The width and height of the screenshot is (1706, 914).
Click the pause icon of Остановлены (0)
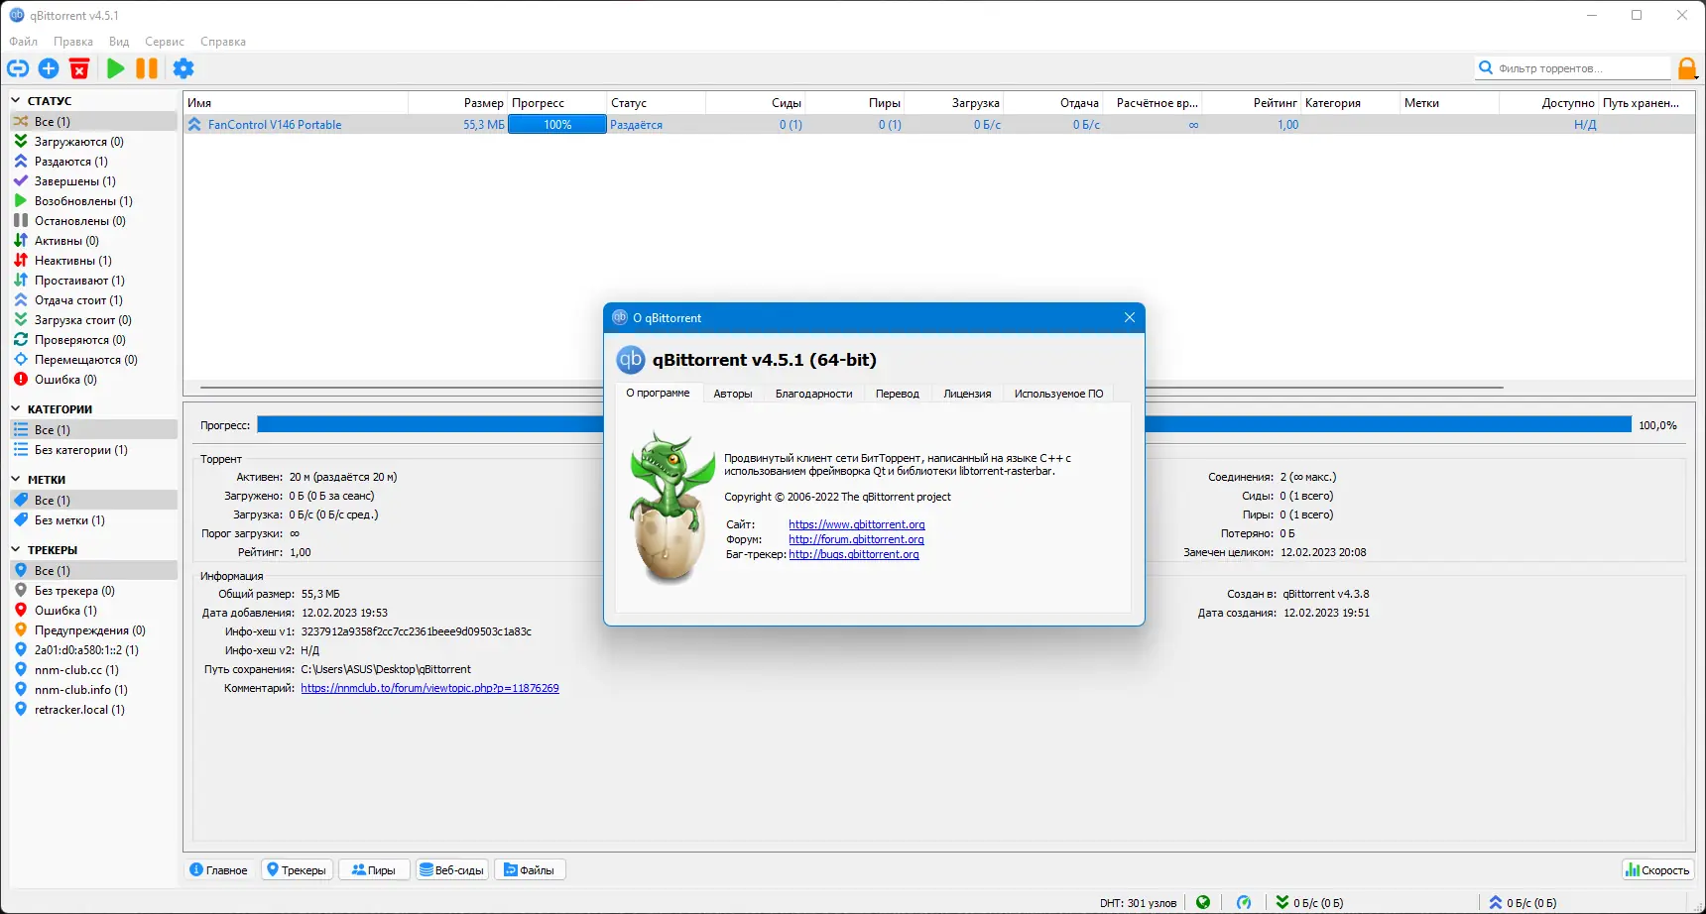coord(21,221)
